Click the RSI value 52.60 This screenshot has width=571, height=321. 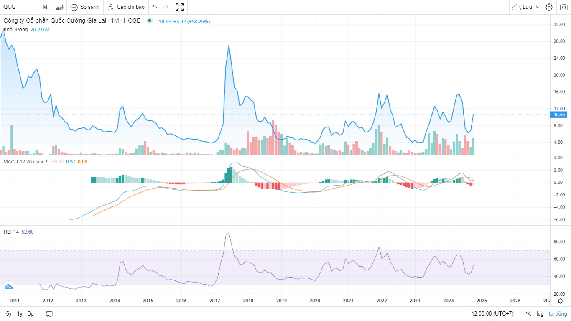[27, 232]
